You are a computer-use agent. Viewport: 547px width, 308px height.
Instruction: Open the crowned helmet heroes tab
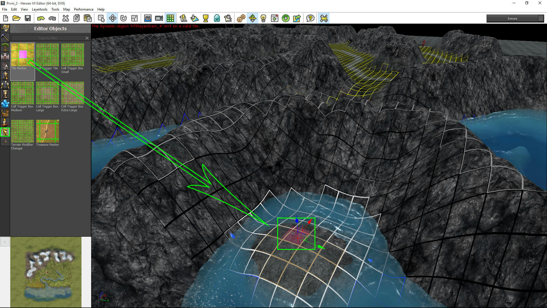[5, 75]
